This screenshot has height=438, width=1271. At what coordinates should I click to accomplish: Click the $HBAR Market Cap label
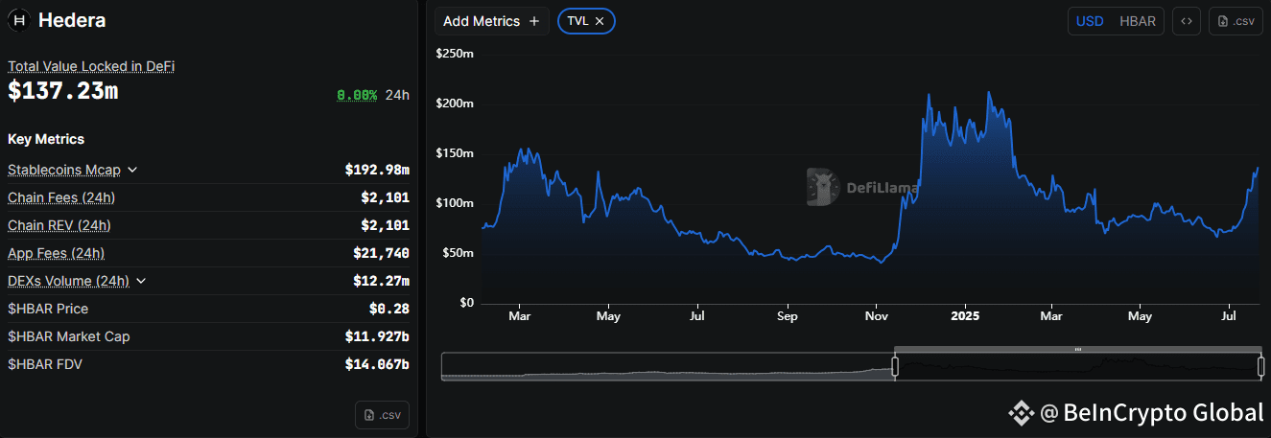[x=69, y=336]
